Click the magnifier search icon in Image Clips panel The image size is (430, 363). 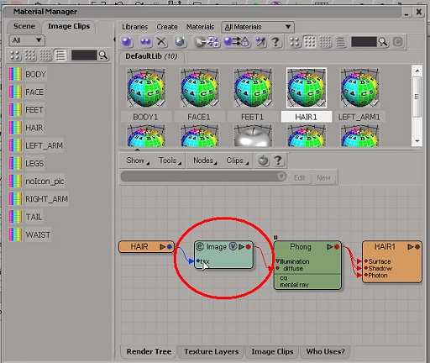[x=103, y=55]
